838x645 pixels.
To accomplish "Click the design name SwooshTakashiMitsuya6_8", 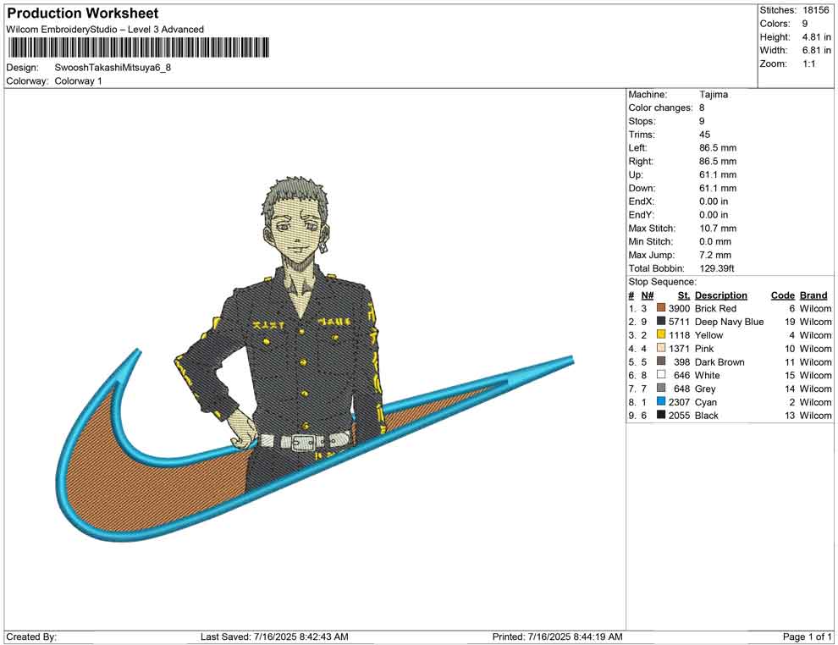I will pyautogui.click(x=113, y=68).
